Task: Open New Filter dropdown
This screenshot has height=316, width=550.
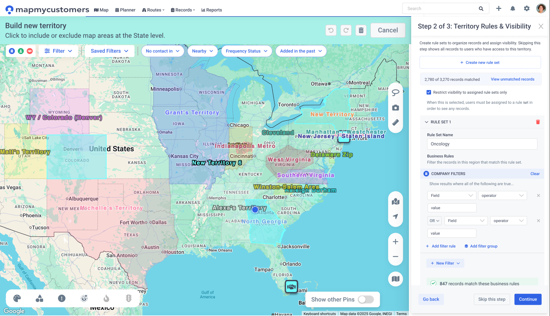Action: click(x=445, y=263)
